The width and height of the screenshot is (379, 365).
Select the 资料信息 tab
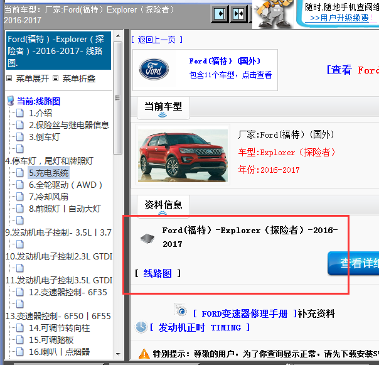click(x=163, y=205)
